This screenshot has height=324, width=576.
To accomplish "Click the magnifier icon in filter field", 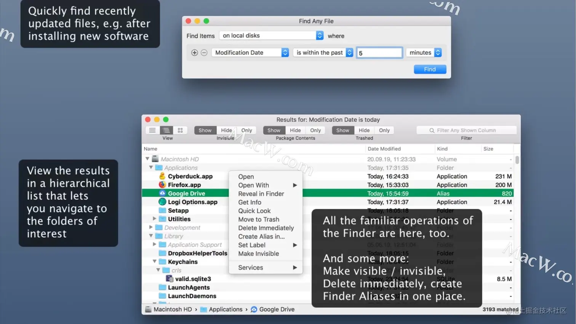I will (432, 130).
